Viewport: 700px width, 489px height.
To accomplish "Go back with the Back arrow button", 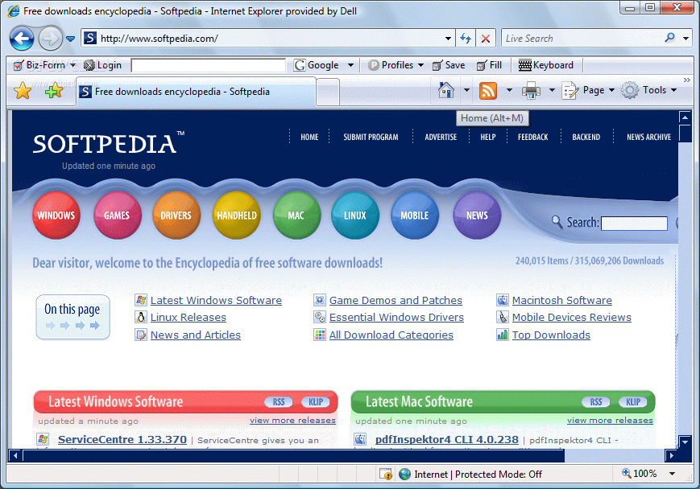I will click(x=22, y=39).
